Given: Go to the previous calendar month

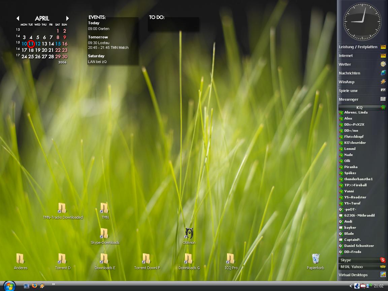Looking at the screenshot, I should 18,19.
